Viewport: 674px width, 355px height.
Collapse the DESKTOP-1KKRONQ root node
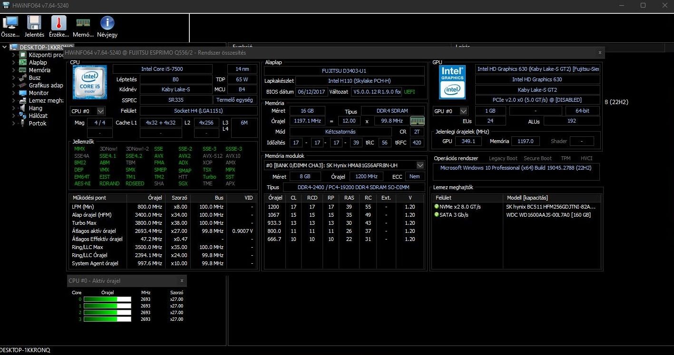coord(5,47)
